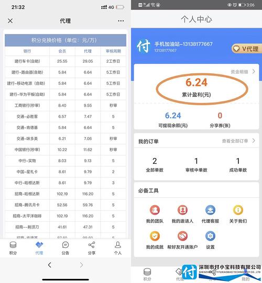Open 积分 tab in personal center
The image size is (262, 283).
tap(147, 274)
